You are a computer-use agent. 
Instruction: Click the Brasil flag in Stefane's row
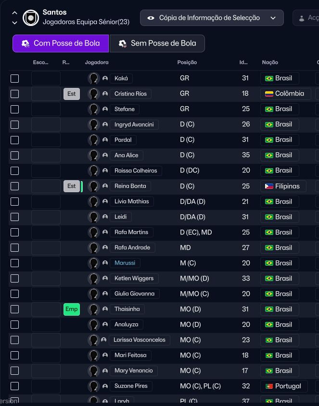coord(269,109)
